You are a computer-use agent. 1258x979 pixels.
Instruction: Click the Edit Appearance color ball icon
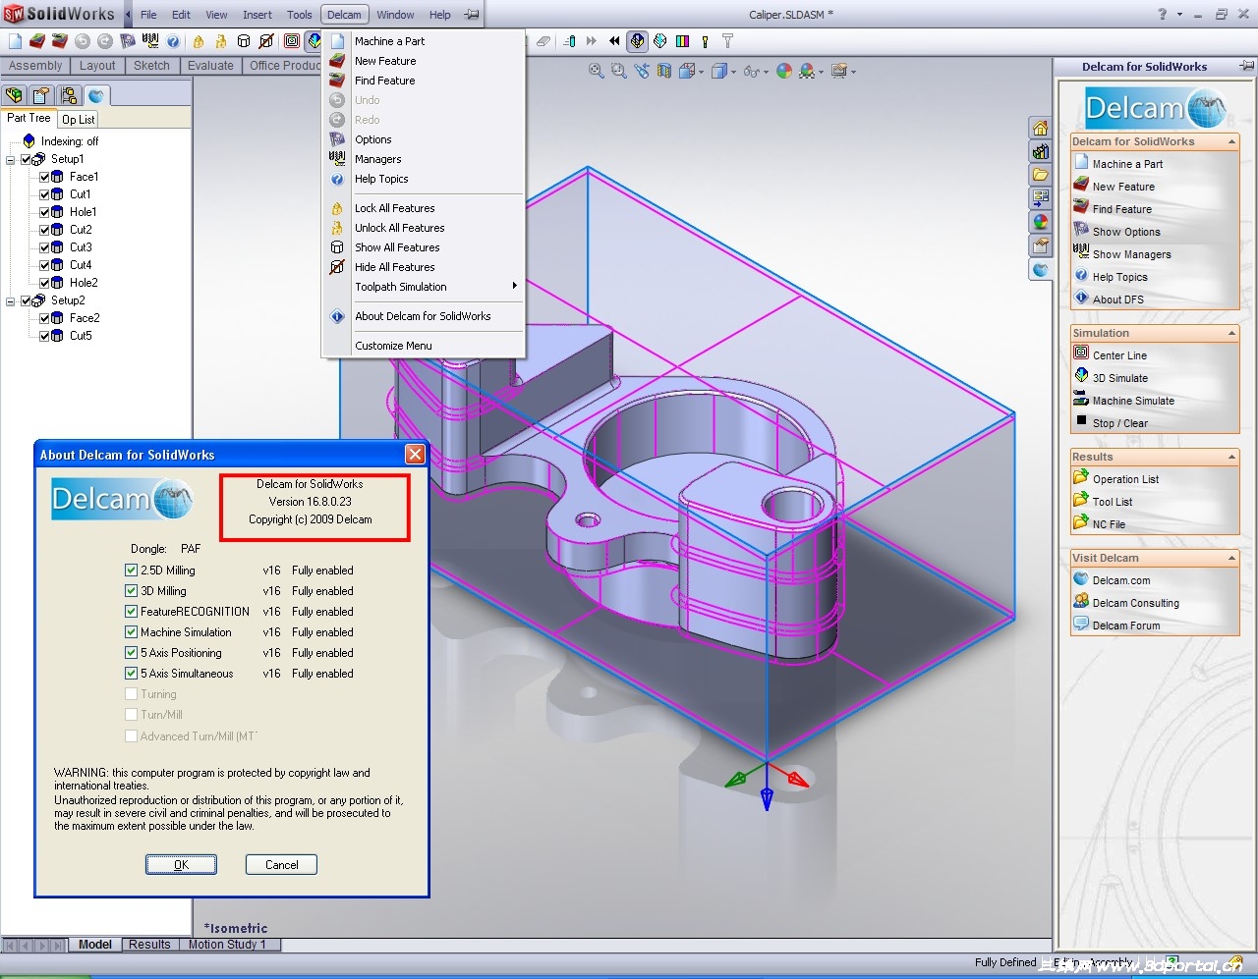pyautogui.click(x=784, y=71)
